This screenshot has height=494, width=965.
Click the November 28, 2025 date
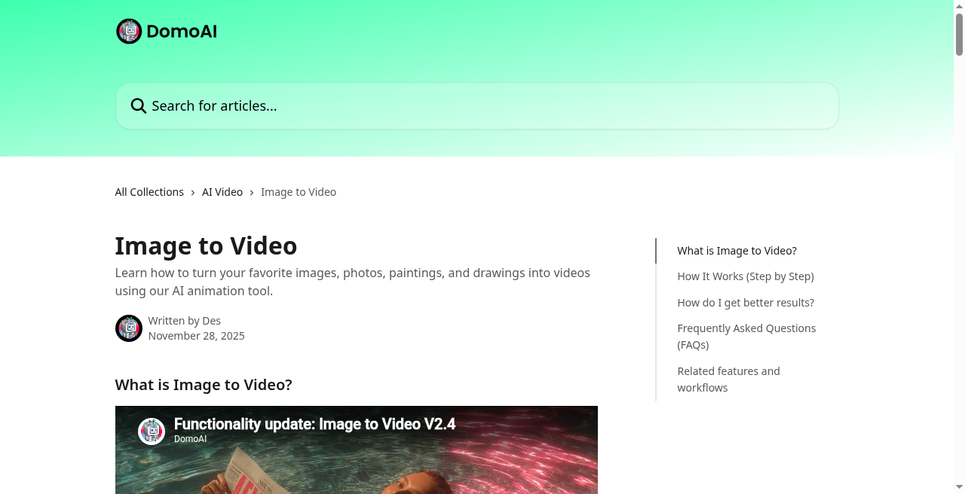tap(197, 336)
